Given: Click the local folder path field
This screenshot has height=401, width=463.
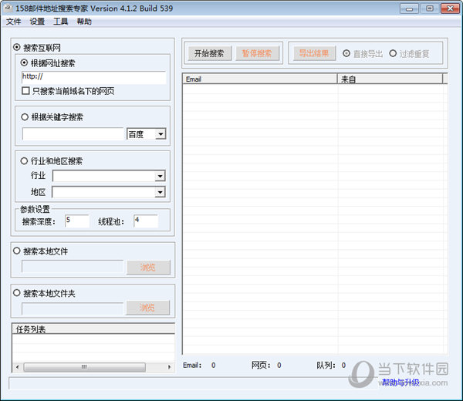Looking at the screenshot, I should 73,308.
